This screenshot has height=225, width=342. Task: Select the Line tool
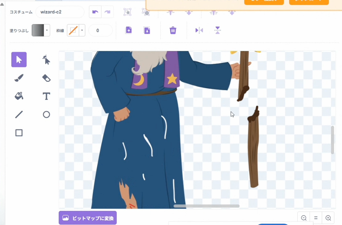pos(19,114)
